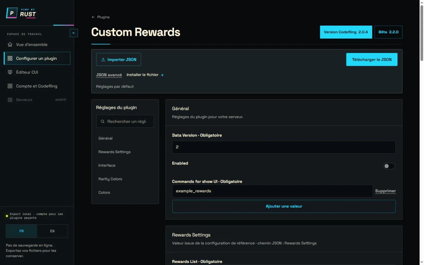Click the Pimp My Rust logo
Screen dimensions: 424x265
[x=21, y=13]
